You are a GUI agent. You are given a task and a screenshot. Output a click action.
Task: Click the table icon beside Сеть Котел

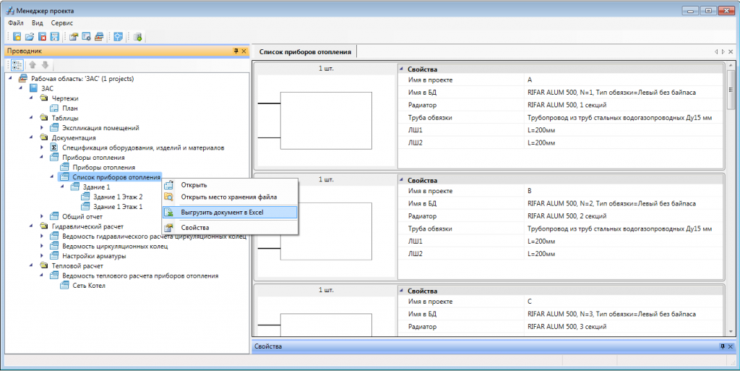coord(64,286)
